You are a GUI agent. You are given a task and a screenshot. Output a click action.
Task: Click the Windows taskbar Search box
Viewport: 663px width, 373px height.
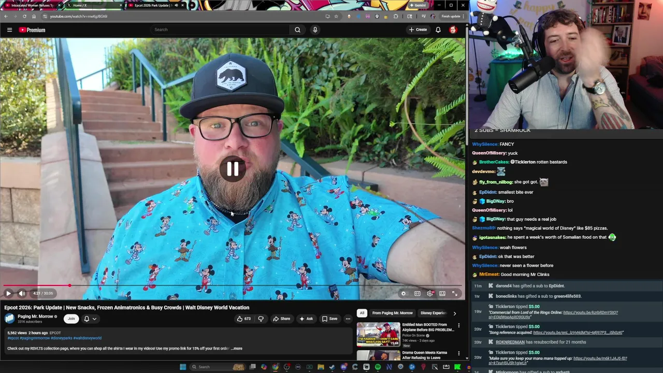[218, 367]
